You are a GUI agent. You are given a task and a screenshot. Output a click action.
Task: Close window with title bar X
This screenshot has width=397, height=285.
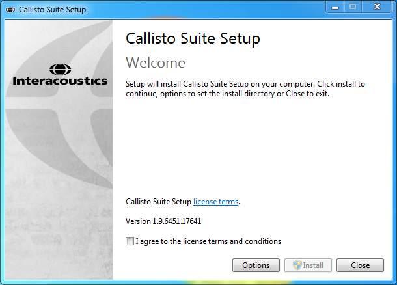coord(377,7)
